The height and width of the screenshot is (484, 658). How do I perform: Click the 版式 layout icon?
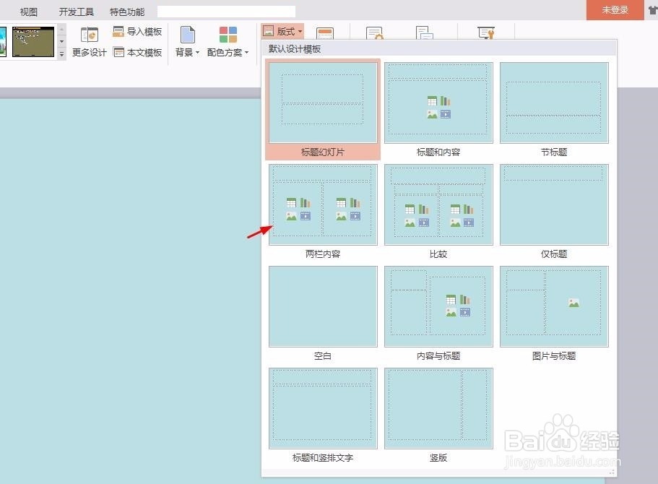(x=268, y=30)
